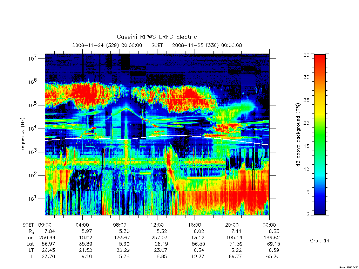Click the 'SCET' row label below the plot
359x269 pixels.
click(28, 225)
